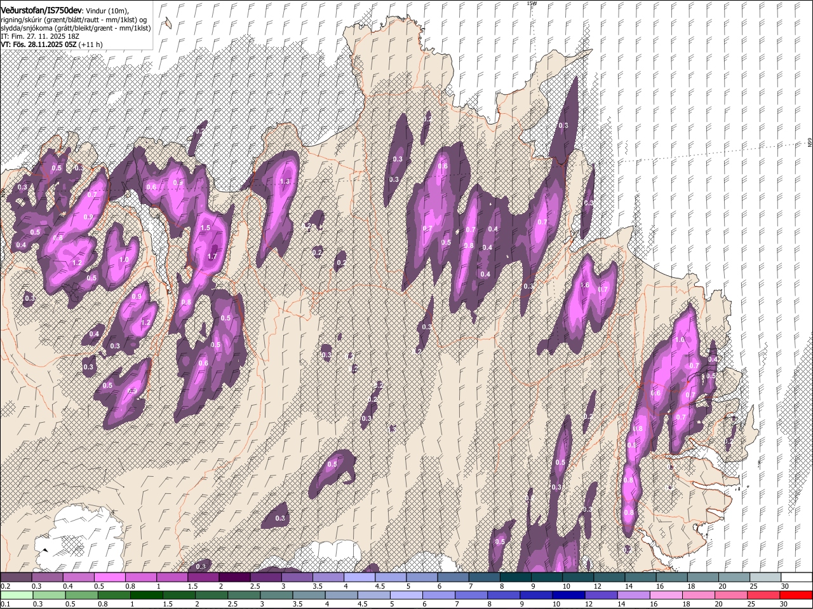Click the '1.7' precipitation value on the map
The width and height of the screenshot is (813, 609).
point(213,257)
